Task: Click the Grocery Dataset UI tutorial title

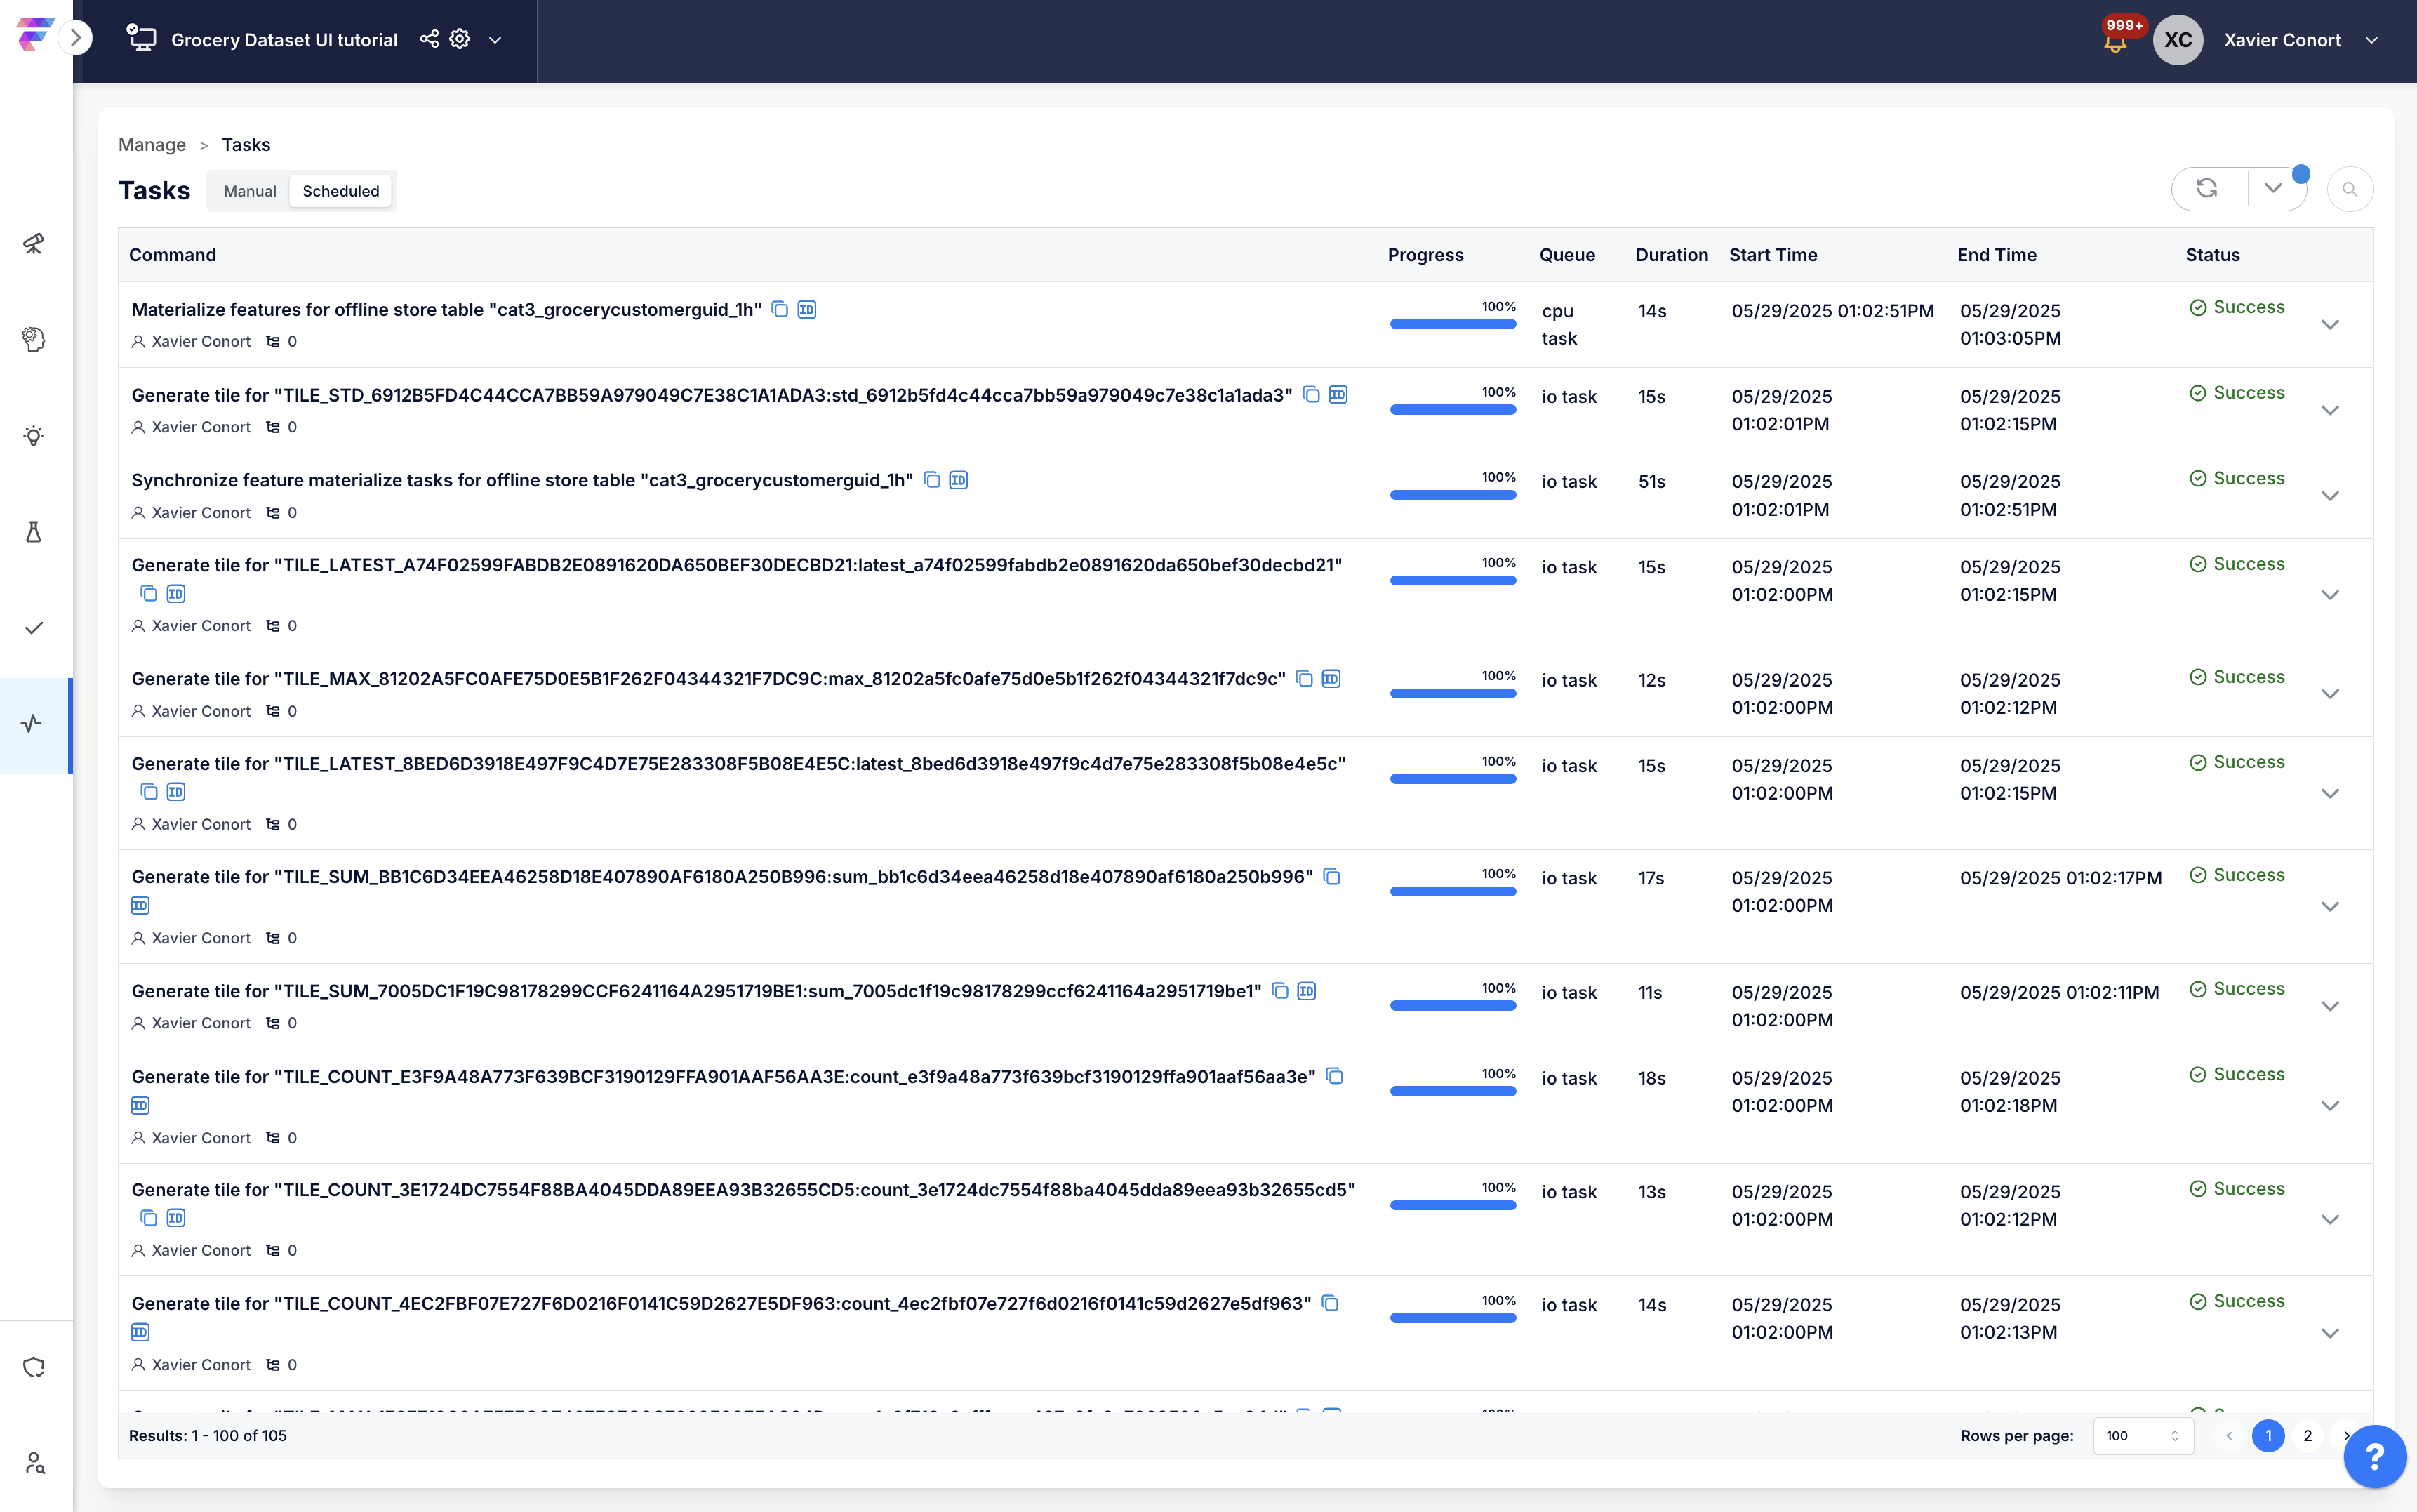Action: tap(284, 40)
